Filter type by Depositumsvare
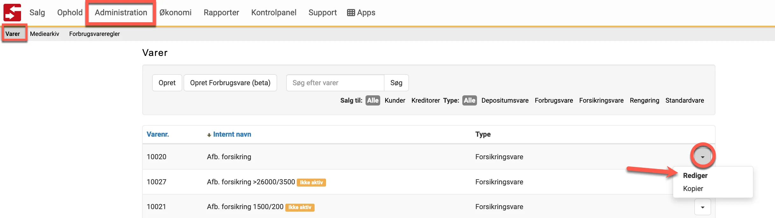 [x=505, y=100]
